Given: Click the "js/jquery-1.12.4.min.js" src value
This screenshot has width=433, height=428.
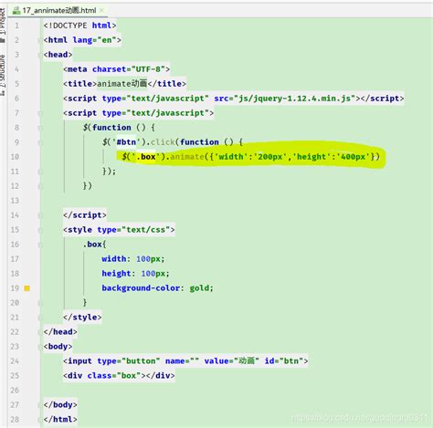Looking at the screenshot, I should 295,99.
